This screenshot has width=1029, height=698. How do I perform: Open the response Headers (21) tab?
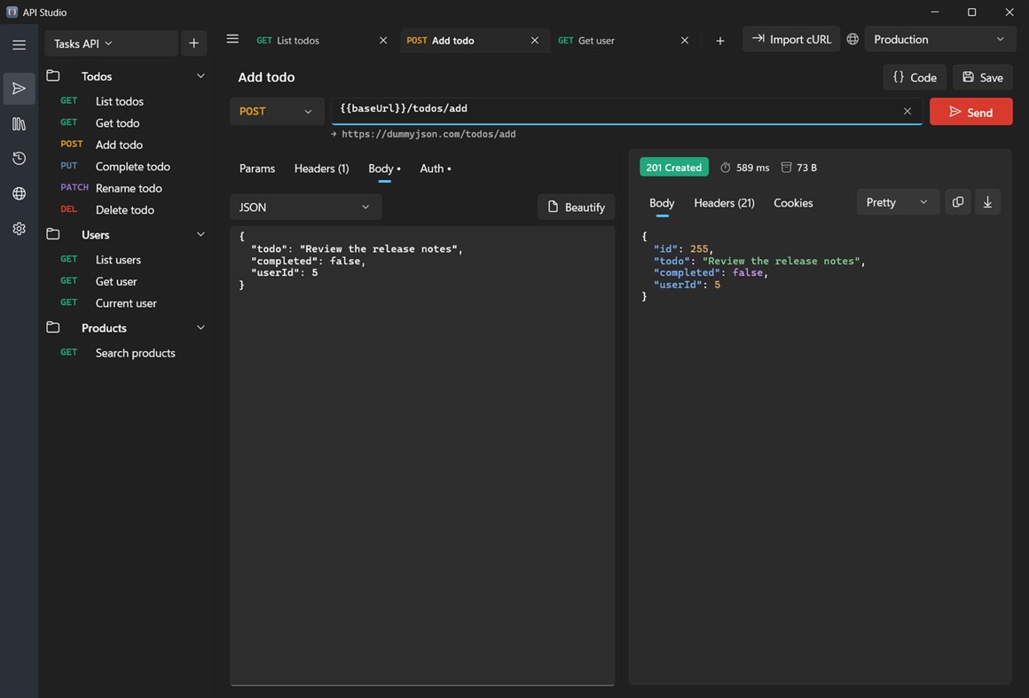click(725, 203)
